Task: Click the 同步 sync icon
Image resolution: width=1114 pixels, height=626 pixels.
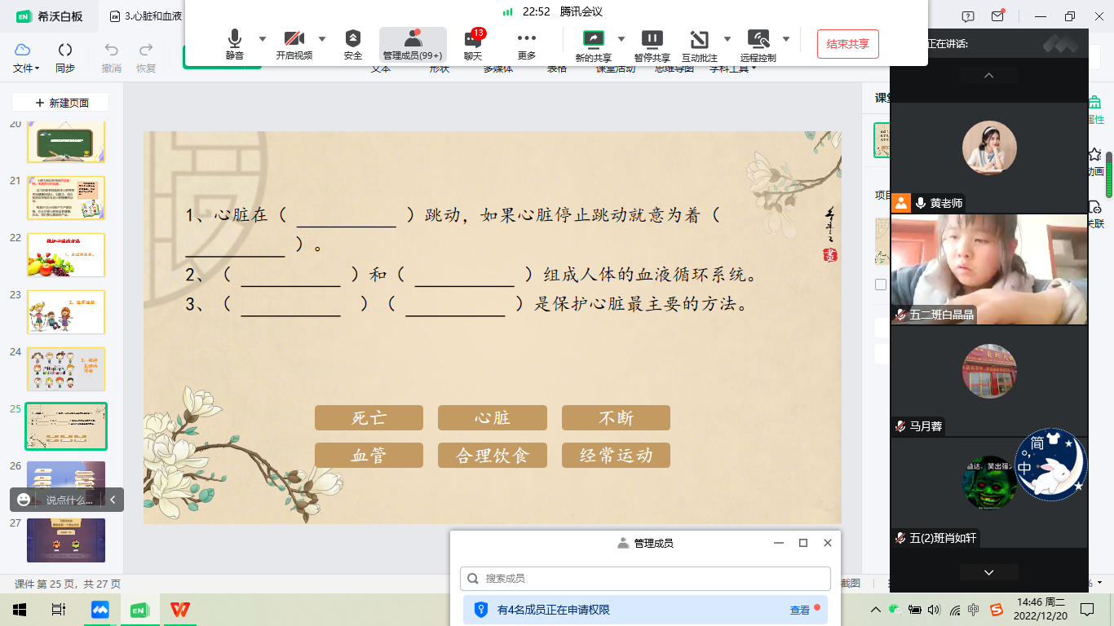Action: coord(65,58)
